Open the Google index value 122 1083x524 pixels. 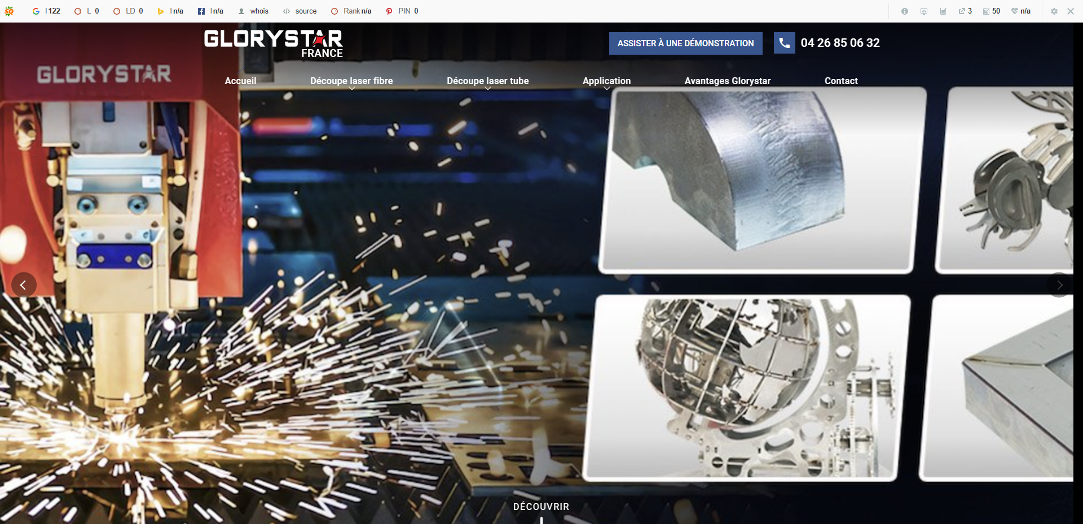46,11
